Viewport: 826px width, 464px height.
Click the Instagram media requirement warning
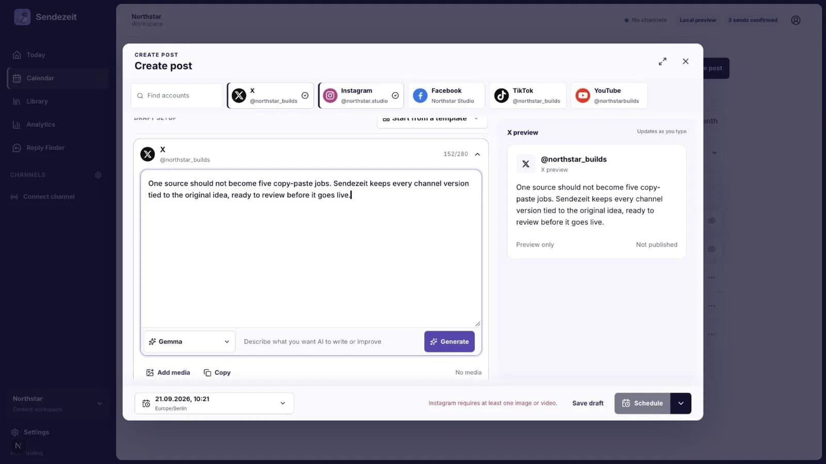pyautogui.click(x=493, y=403)
